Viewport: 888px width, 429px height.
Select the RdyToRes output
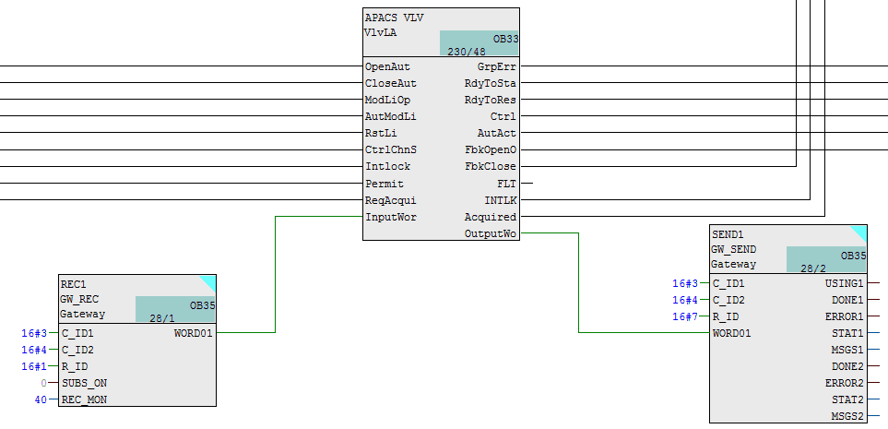pyautogui.click(x=491, y=100)
